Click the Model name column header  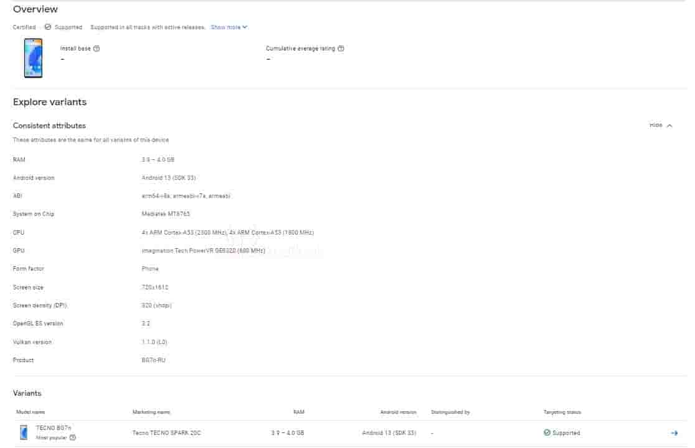coord(31,412)
